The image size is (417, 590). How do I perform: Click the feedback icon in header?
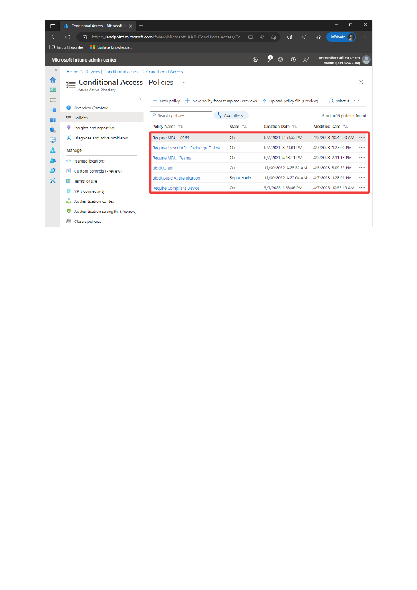(306, 59)
